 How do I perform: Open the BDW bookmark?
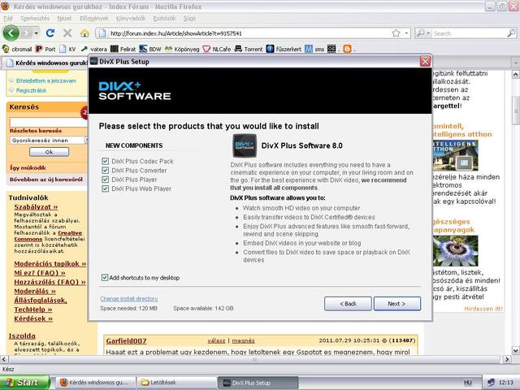click(x=150, y=49)
